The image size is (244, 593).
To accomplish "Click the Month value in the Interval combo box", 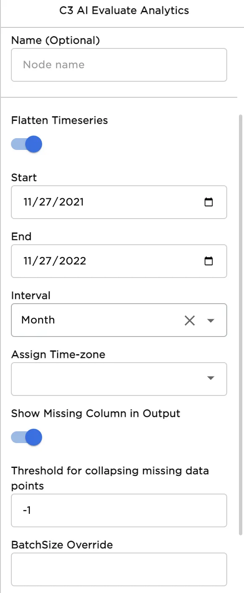I will tap(38, 320).
